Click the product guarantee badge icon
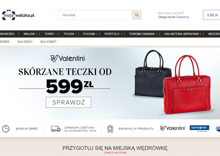 (x=110, y=129)
